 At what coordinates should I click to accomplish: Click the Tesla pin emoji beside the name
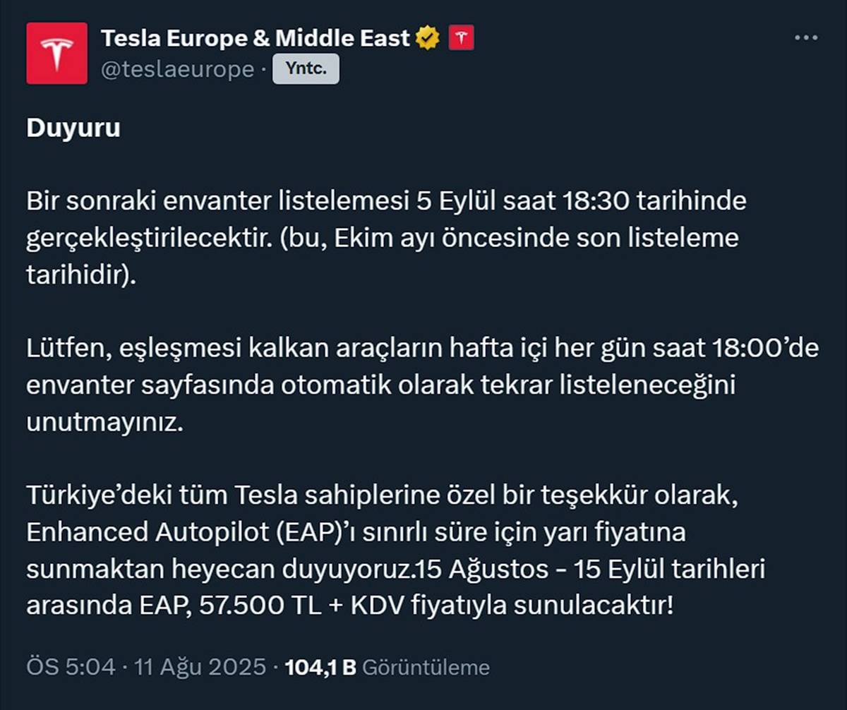(x=462, y=37)
